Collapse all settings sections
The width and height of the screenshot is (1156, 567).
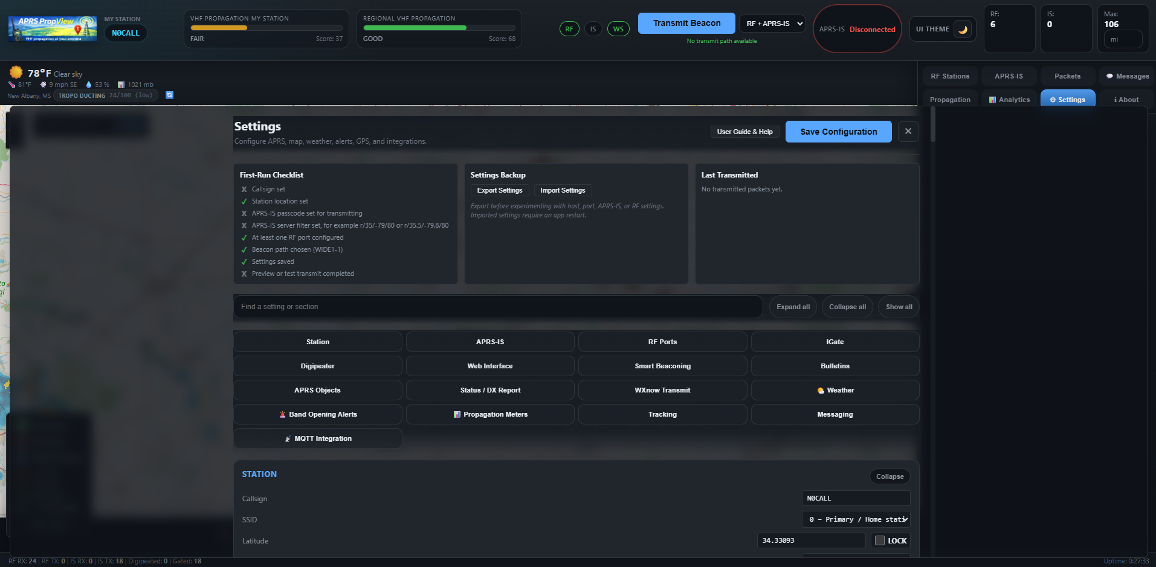tap(847, 307)
